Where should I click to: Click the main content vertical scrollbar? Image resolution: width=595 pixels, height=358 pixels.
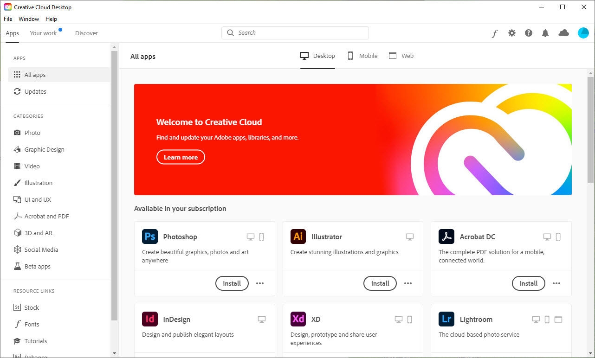click(591, 130)
